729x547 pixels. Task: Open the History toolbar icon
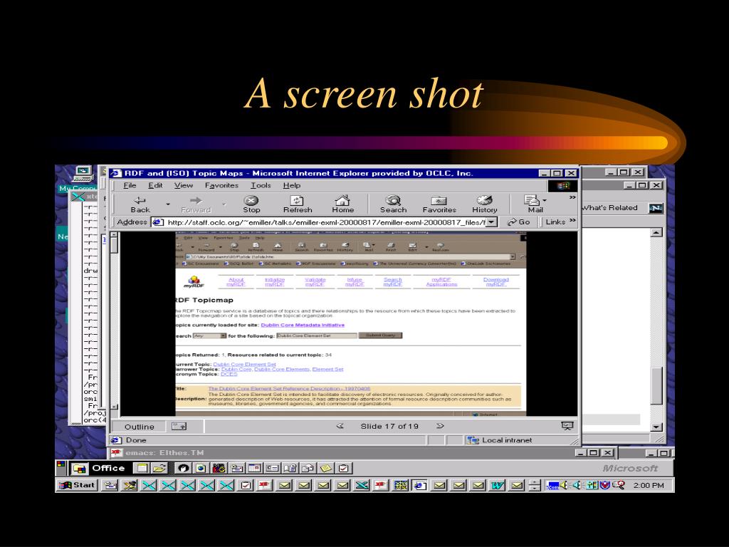pyautogui.click(x=484, y=200)
